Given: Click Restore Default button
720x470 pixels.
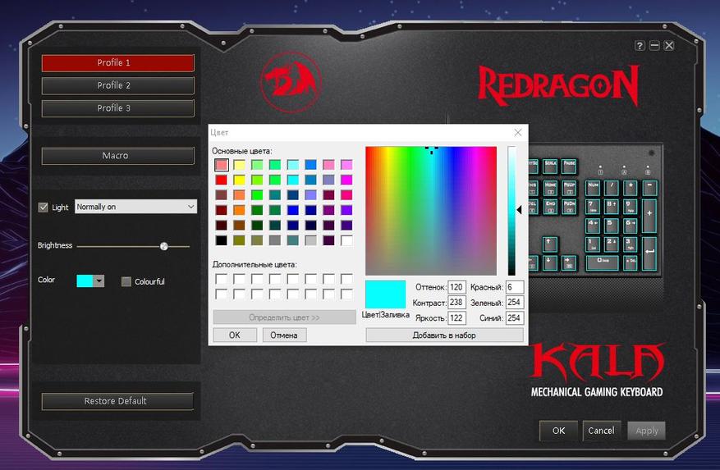Looking at the screenshot, I should [117, 401].
